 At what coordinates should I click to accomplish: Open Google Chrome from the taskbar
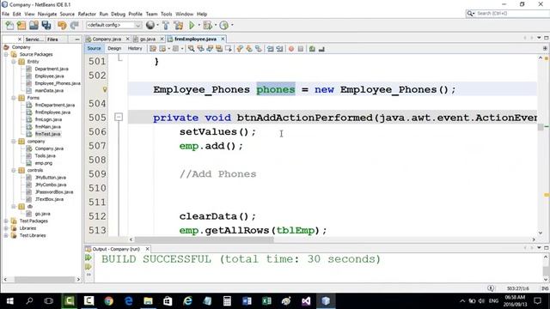109,301
